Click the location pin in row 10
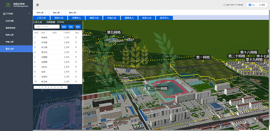 click(76, 82)
